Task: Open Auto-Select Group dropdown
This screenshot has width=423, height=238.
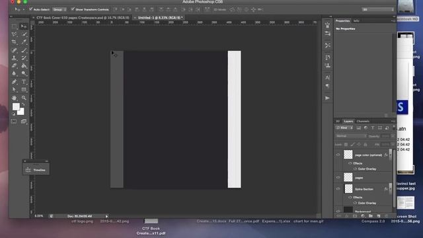Action: pyautogui.click(x=59, y=9)
